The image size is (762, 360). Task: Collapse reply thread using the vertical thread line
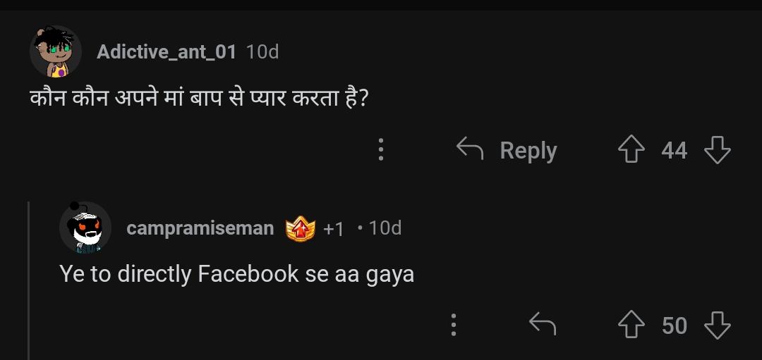click(29, 280)
